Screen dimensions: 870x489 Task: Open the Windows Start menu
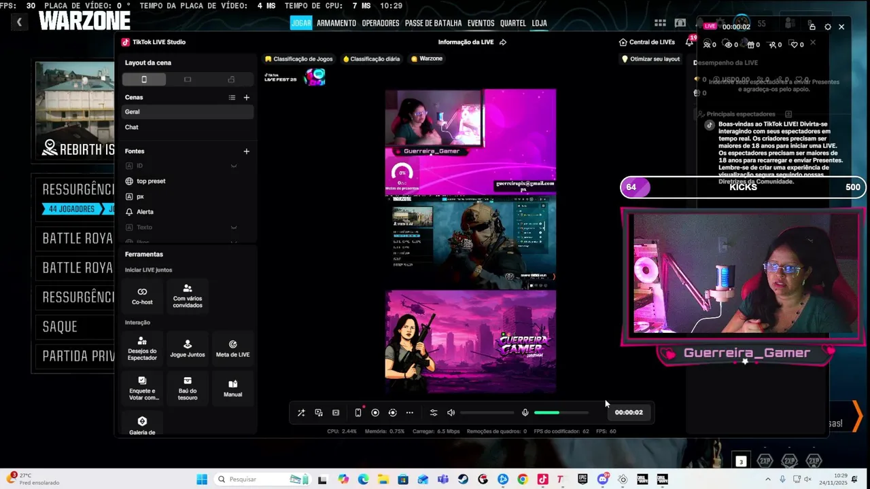202,479
